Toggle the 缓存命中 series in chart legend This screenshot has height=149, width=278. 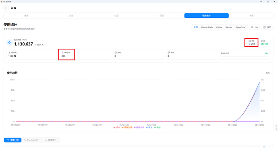click(139, 127)
